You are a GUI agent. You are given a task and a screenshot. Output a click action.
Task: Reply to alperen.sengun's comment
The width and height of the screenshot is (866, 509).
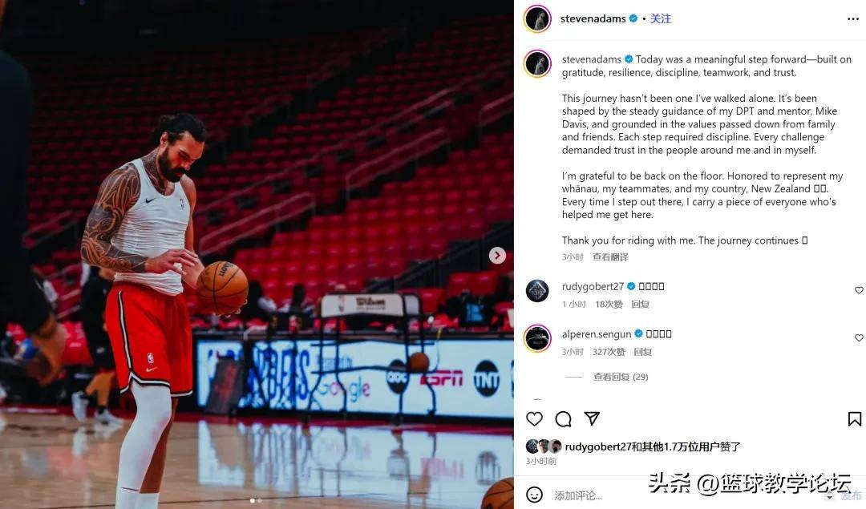[643, 352]
